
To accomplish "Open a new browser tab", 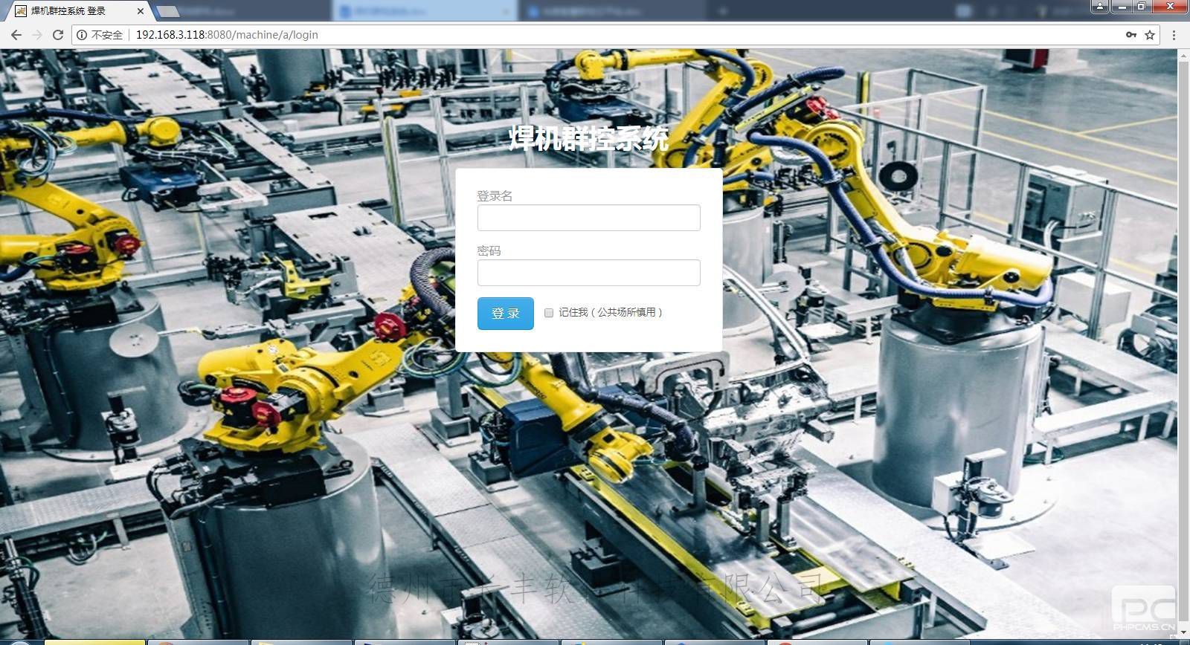I will coord(168,11).
